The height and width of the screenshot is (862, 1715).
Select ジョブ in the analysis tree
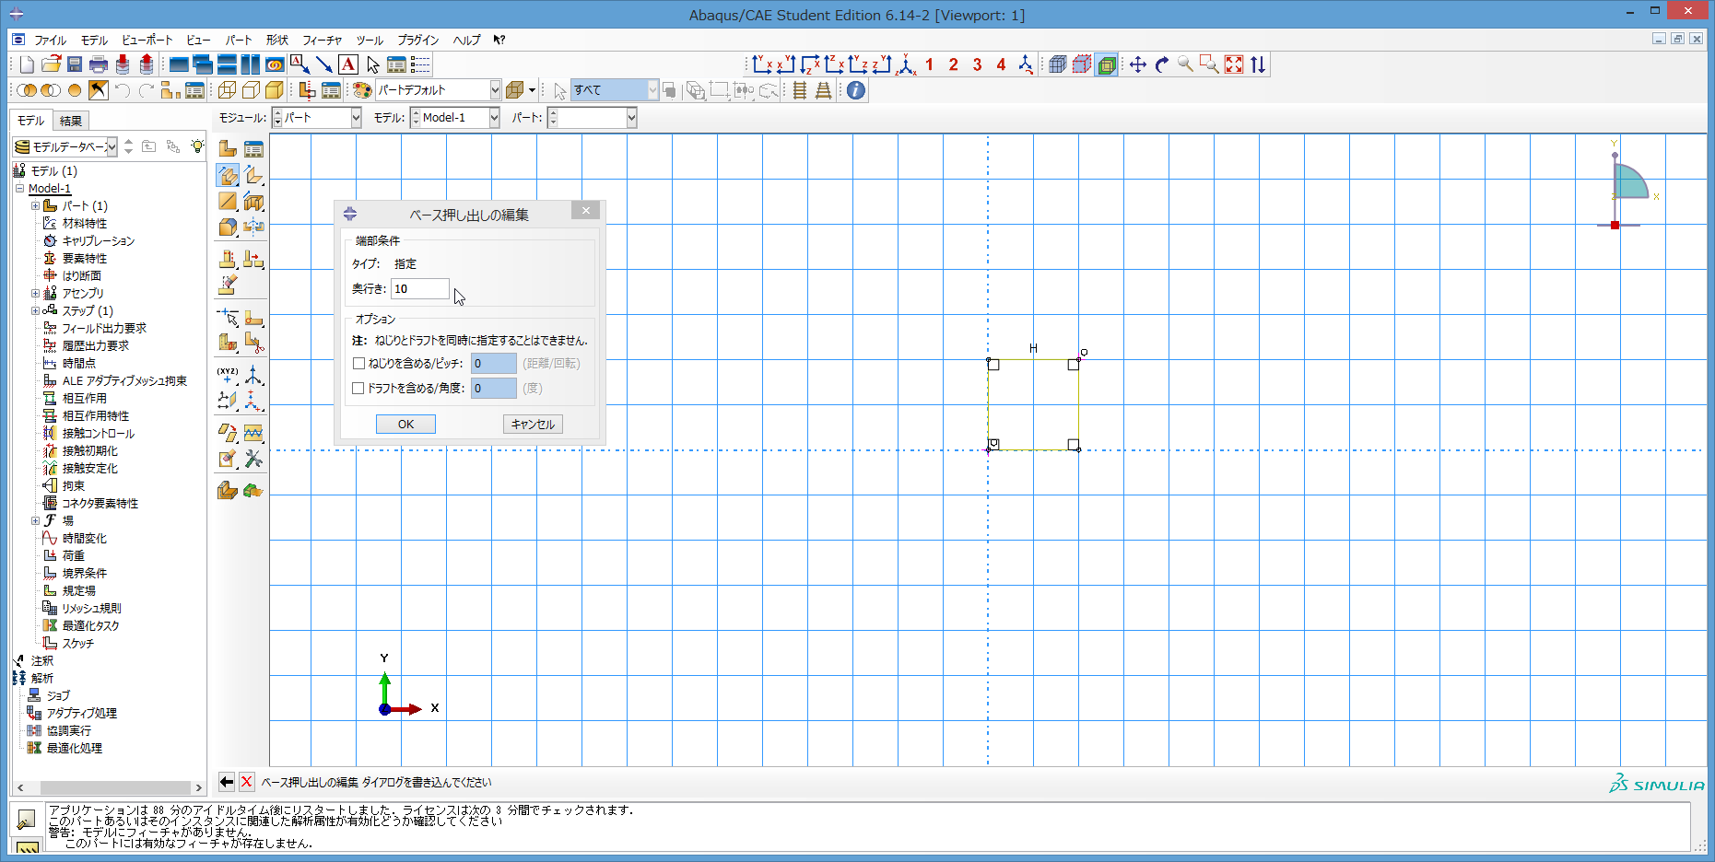click(58, 696)
